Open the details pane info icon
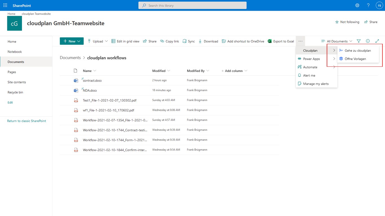Image resolution: width=385 pixels, height=216 pixels. 368,41
